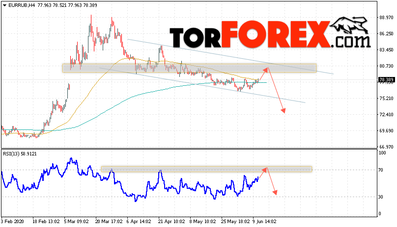The image size is (397, 227).
Task: Select price axis label 72.410
Action: tap(386, 115)
